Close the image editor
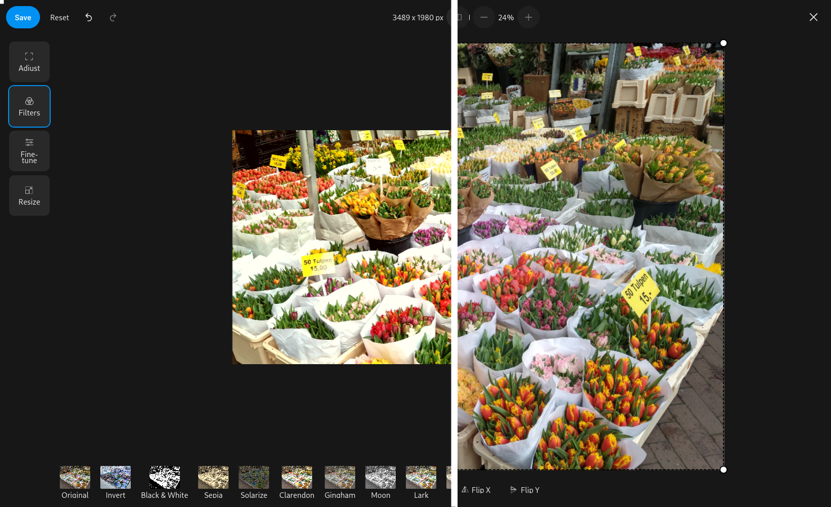Viewport: 831px width, 507px height. tap(813, 17)
